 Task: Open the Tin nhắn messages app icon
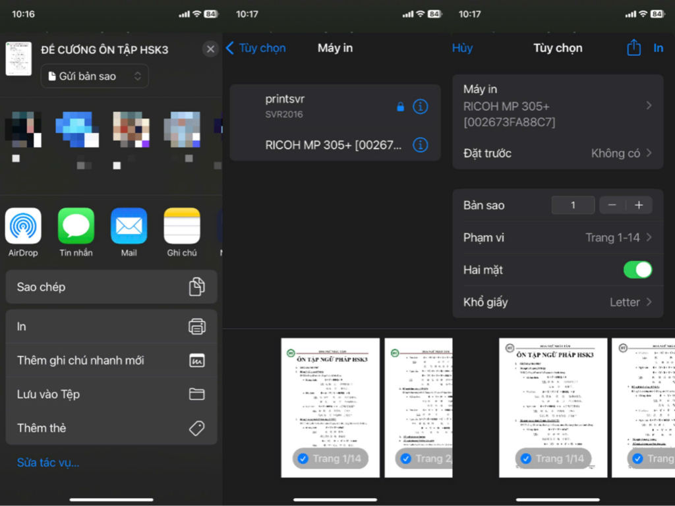point(76,226)
